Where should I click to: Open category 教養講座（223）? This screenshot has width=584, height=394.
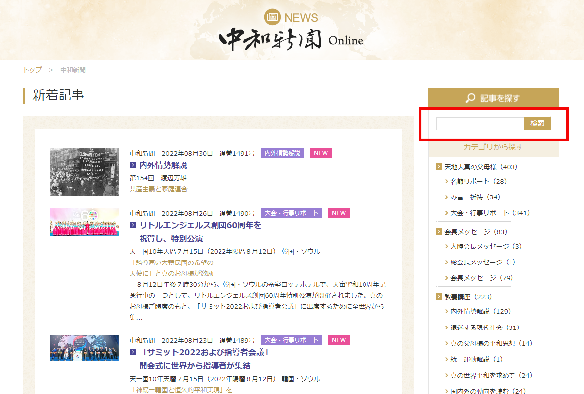468,297
